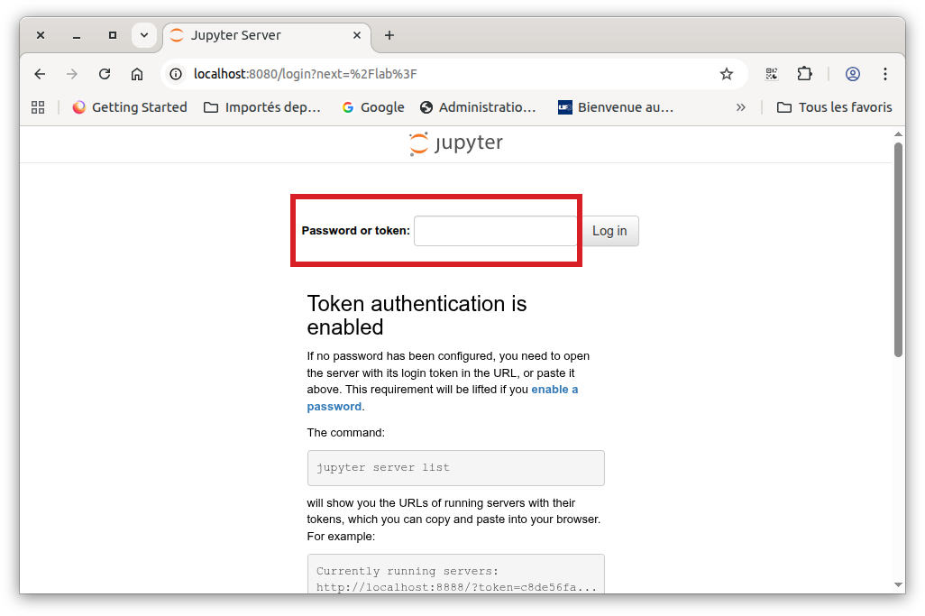Open the browser home page icon
The image size is (925, 616).
coord(137,74)
